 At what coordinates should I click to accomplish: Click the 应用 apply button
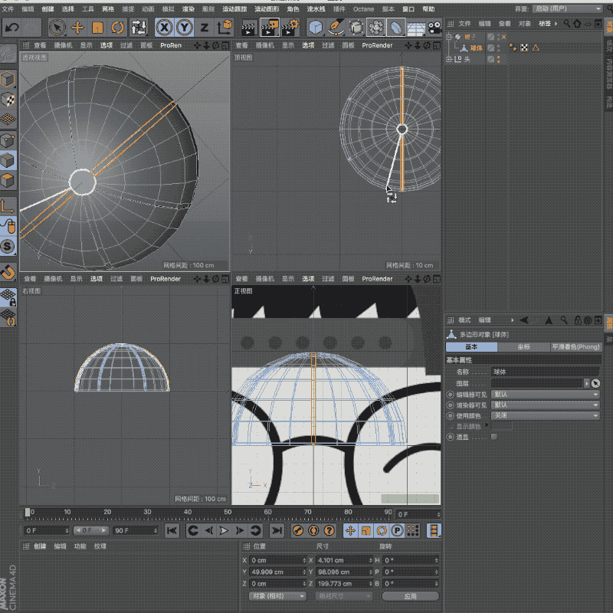coord(410,595)
